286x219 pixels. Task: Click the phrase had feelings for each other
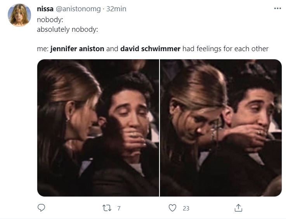[225, 49]
